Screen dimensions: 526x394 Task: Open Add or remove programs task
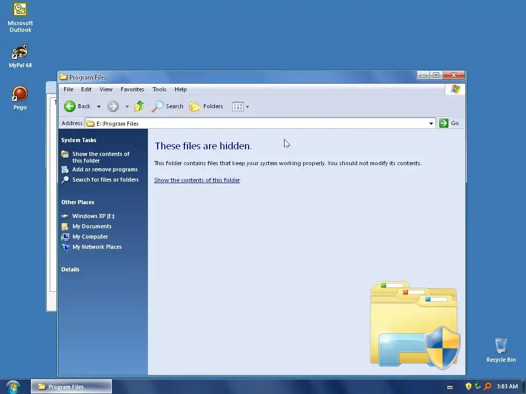99,169
